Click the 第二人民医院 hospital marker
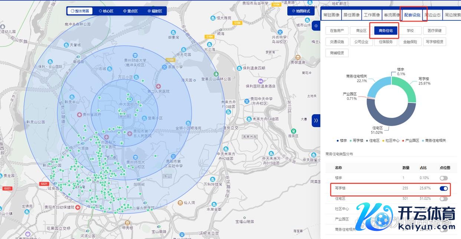Image resolution: width=461 pixels, height=239 pixels. click(x=158, y=86)
